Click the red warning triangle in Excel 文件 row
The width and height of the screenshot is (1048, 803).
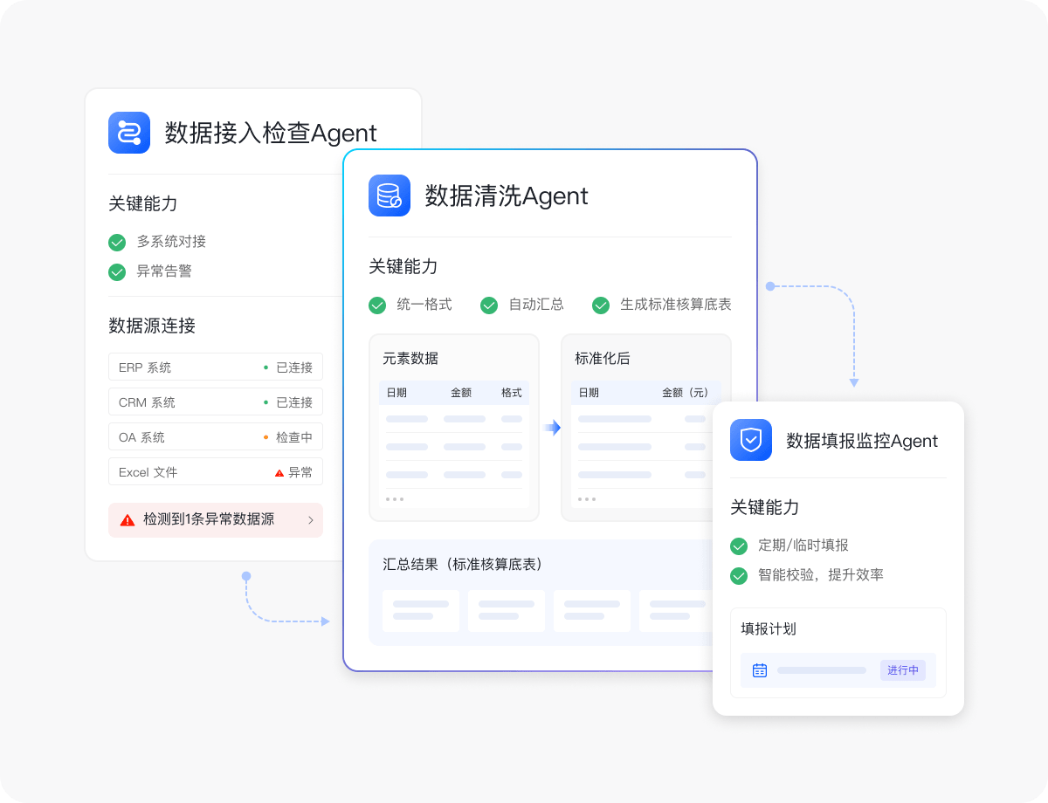tap(279, 472)
